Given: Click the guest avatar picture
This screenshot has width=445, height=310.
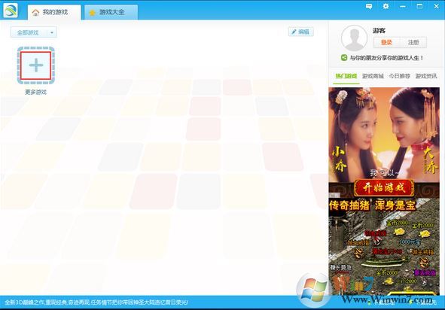Looking at the screenshot, I should click(x=354, y=38).
